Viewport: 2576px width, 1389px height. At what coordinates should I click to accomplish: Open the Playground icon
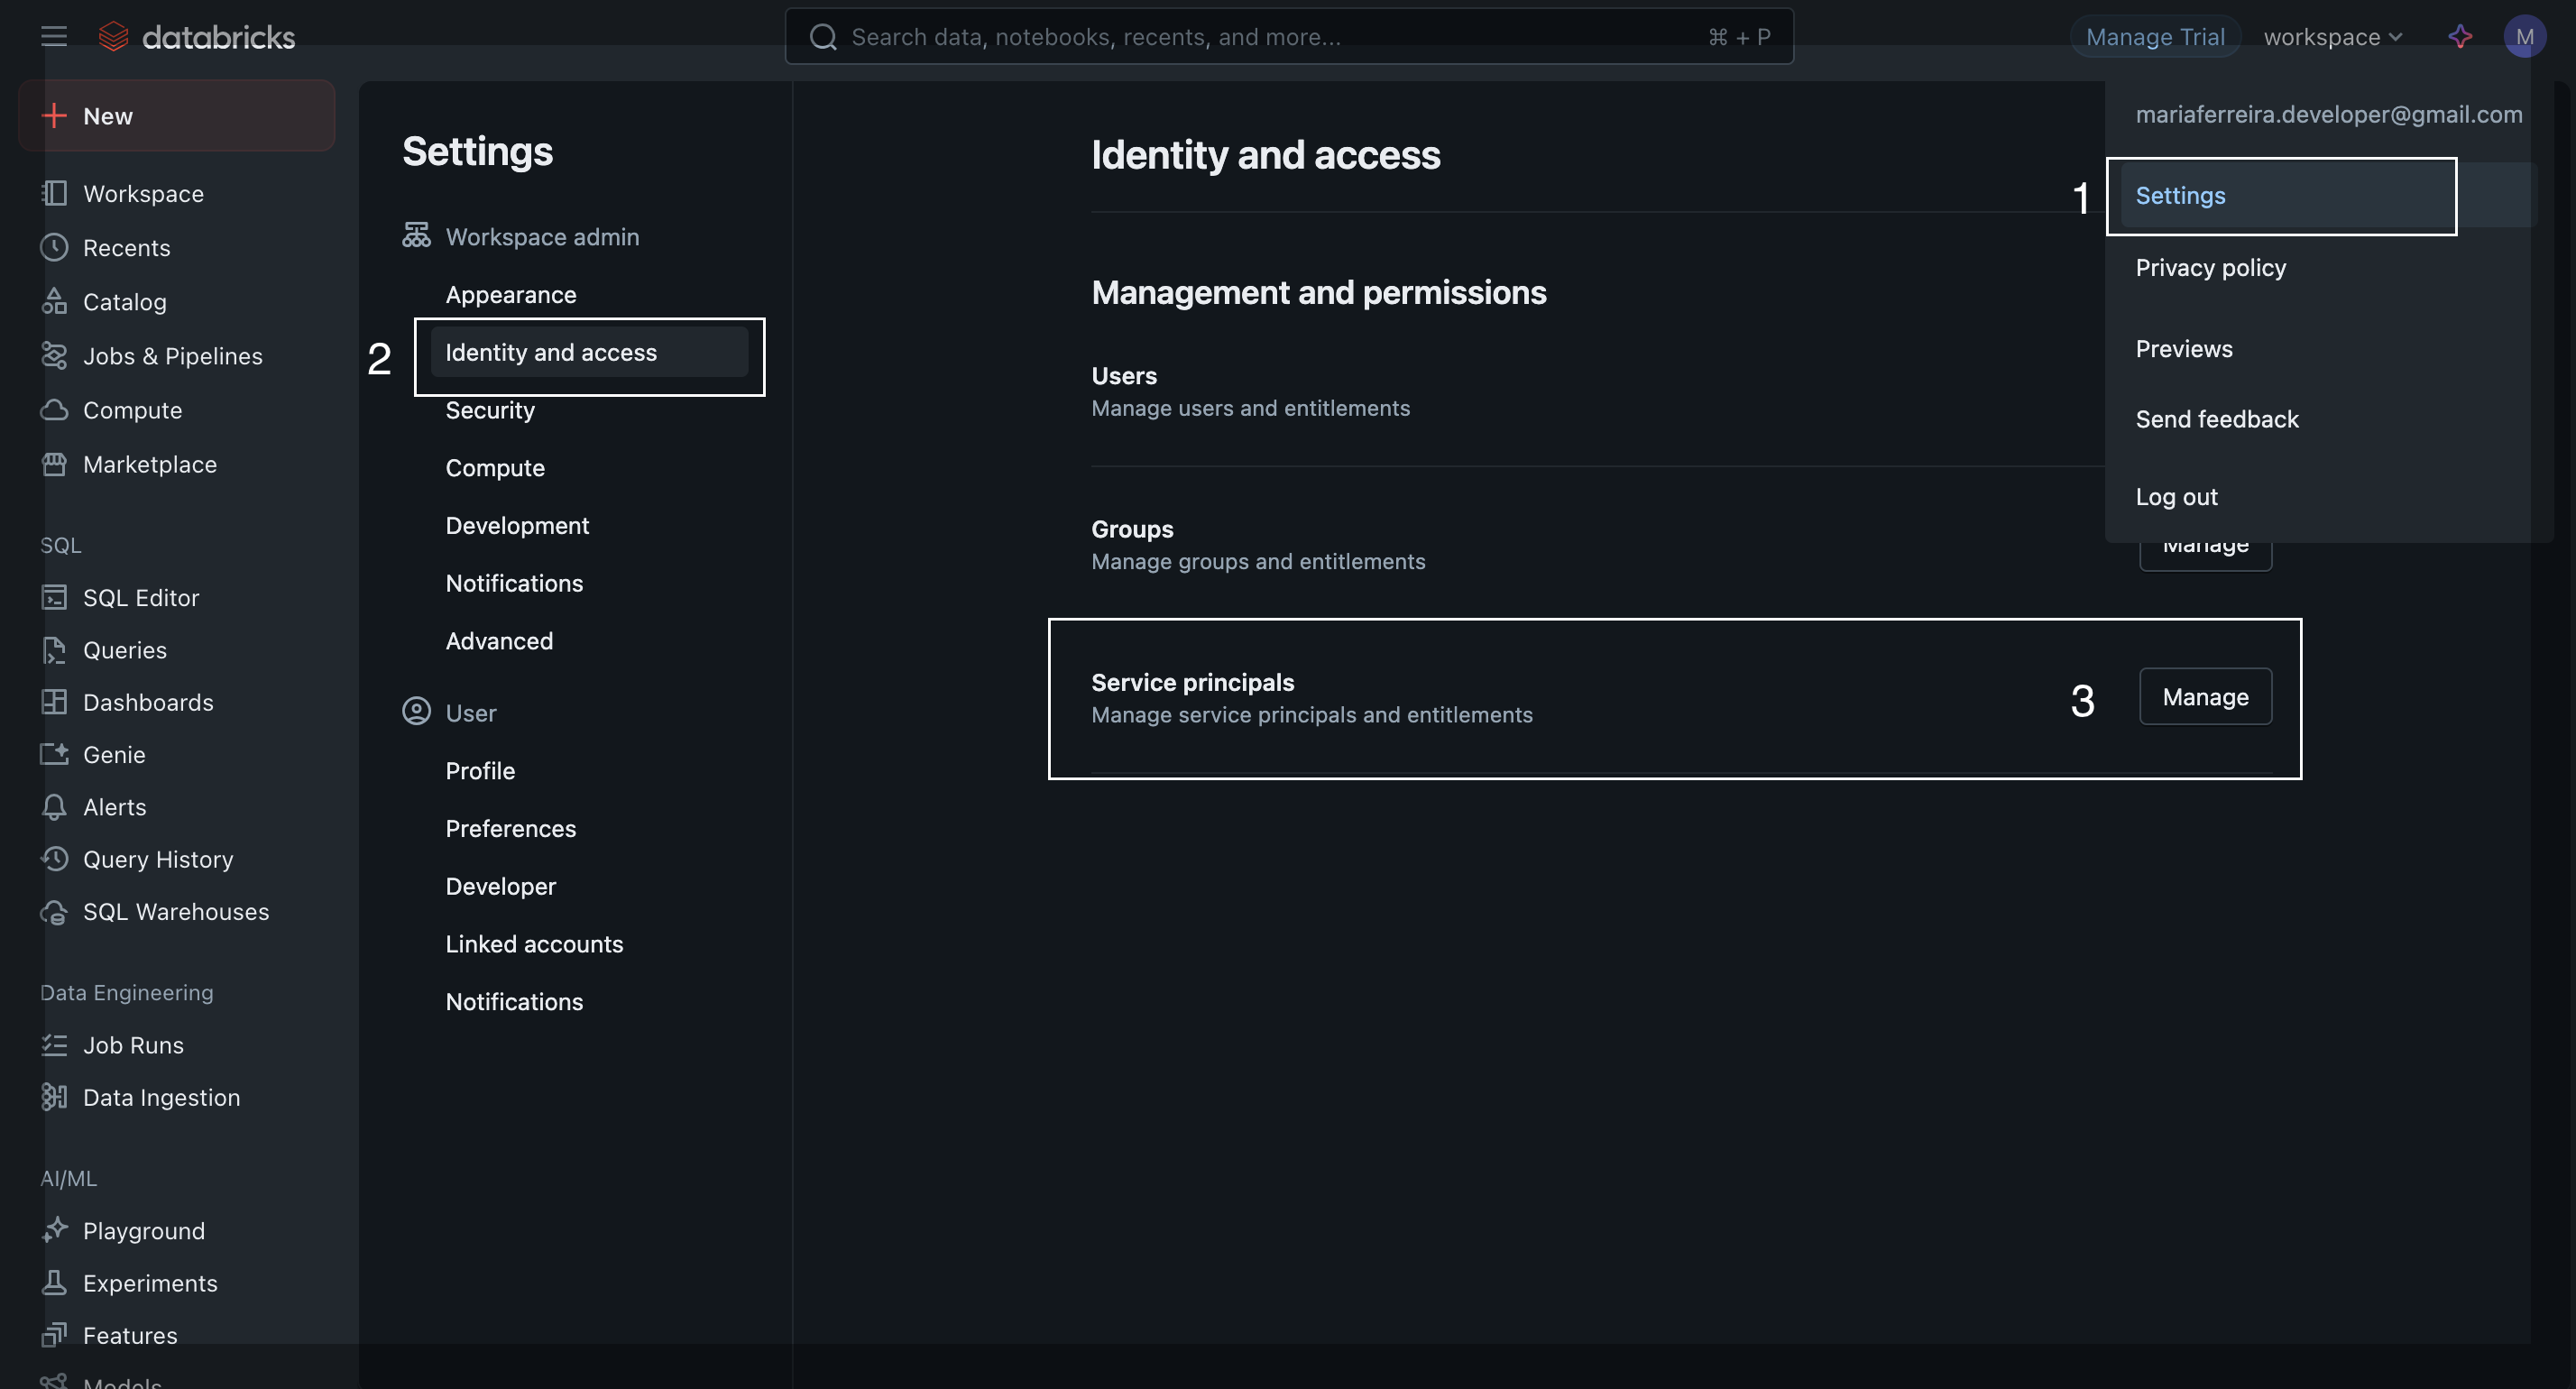pyautogui.click(x=54, y=1230)
